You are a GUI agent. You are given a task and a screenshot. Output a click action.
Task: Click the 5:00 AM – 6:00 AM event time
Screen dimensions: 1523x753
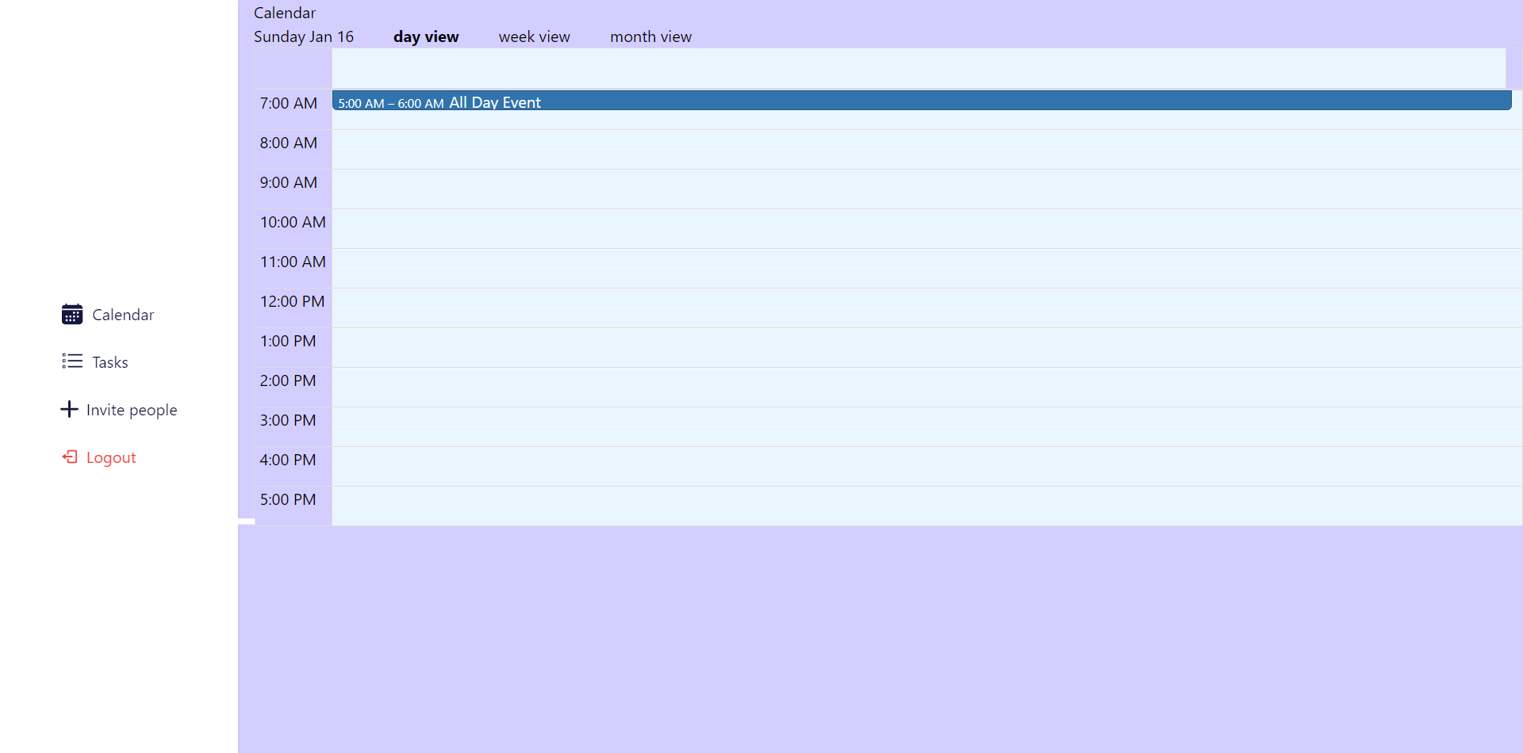pyautogui.click(x=391, y=103)
